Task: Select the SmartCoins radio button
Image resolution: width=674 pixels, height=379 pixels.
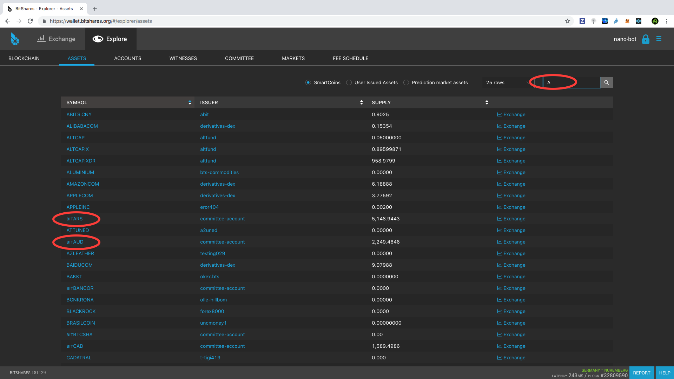Action: [x=308, y=82]
